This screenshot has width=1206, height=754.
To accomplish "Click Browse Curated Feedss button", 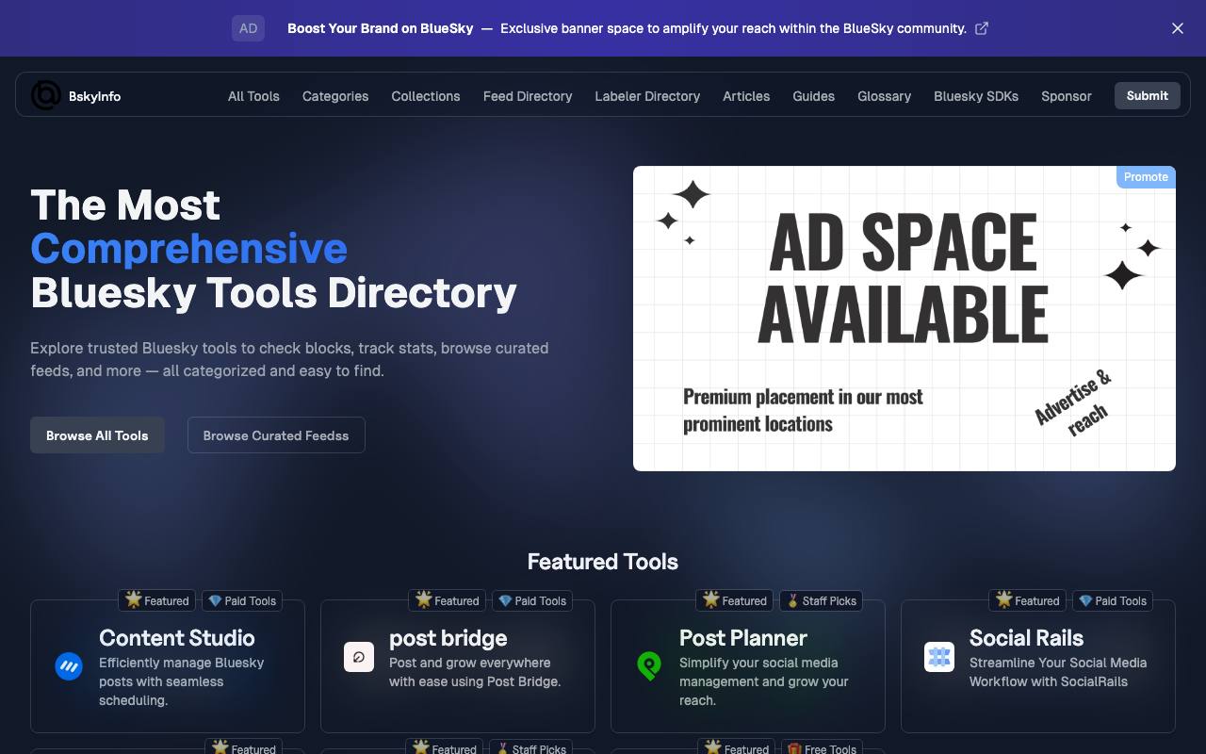I will [x=276, y=435].
